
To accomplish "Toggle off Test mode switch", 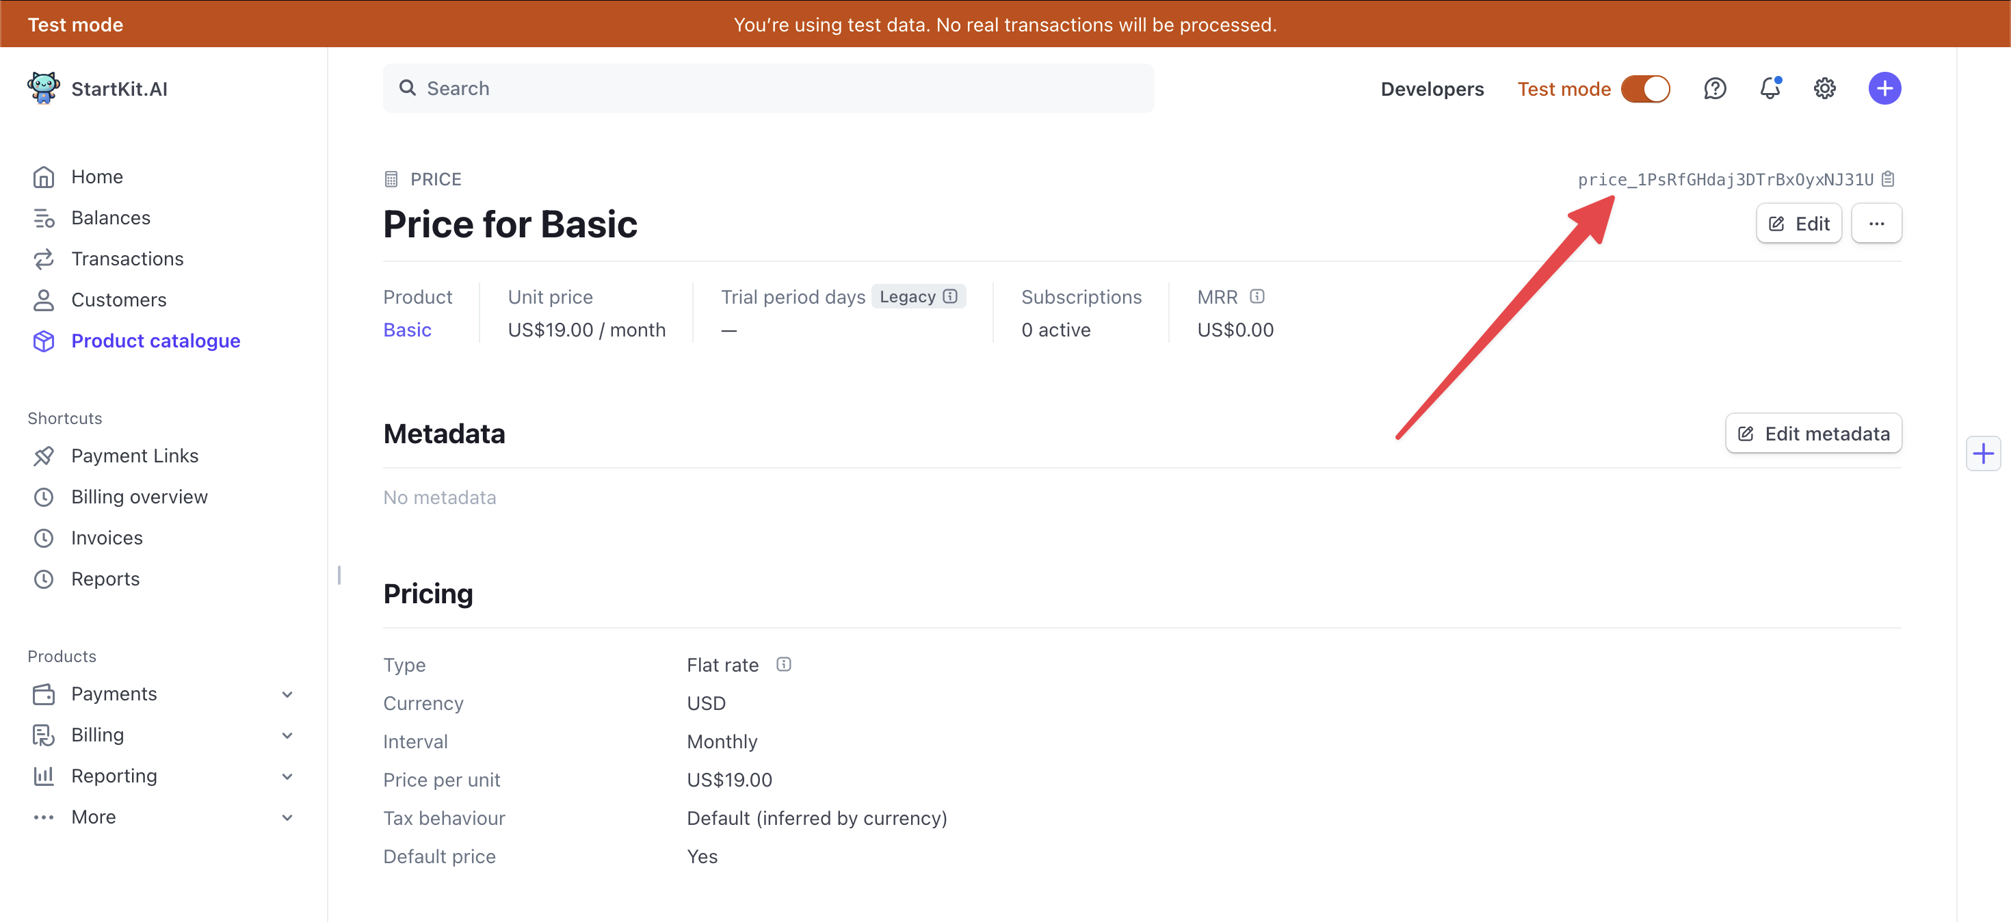I will coord(1646,88).
